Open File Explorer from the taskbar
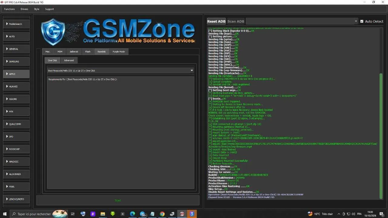388x218 pixels. [103, 214]
